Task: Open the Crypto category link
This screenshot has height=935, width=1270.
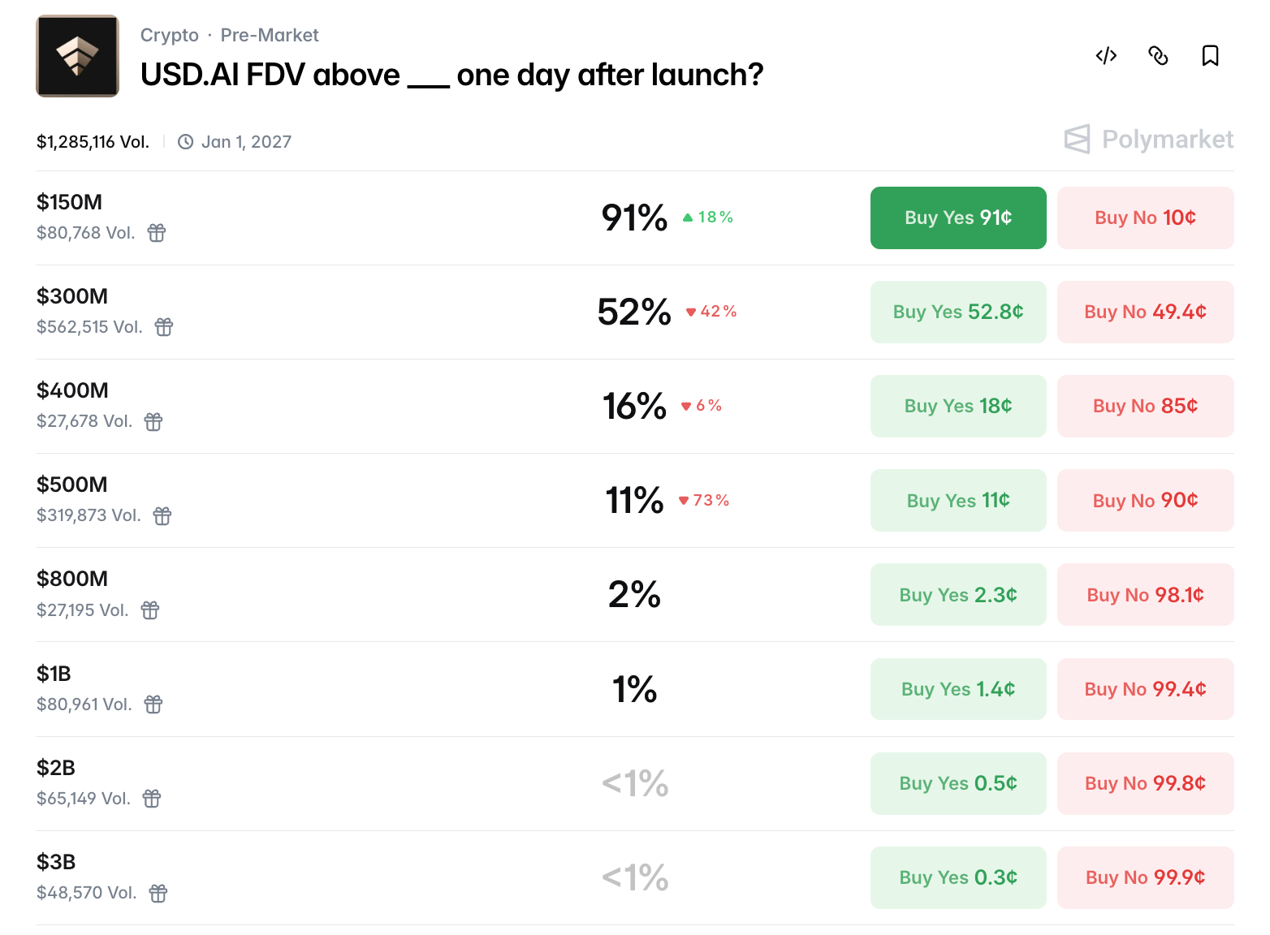Action: (x=169, y=35)
